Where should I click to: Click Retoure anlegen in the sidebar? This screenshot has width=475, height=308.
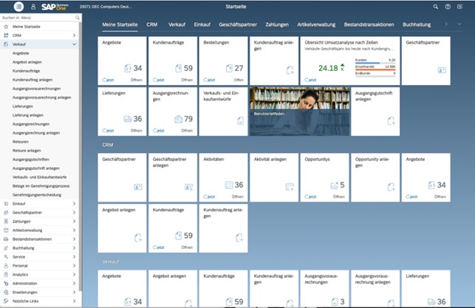pos(27,150)
